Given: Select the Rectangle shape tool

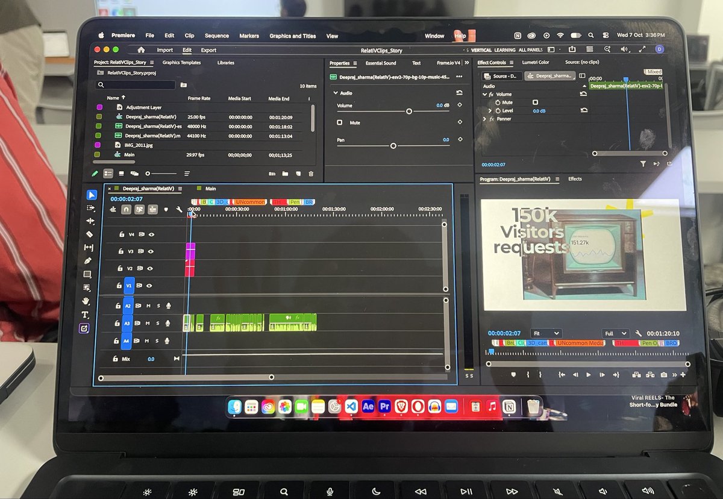Looking at the screenshot, I should coord(87,274).
